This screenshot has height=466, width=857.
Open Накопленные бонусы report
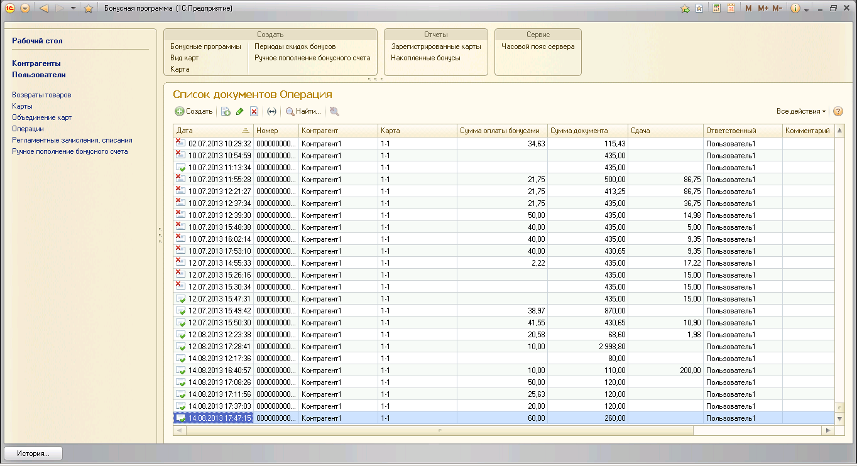pyautogui.click(x=425, y=58)
